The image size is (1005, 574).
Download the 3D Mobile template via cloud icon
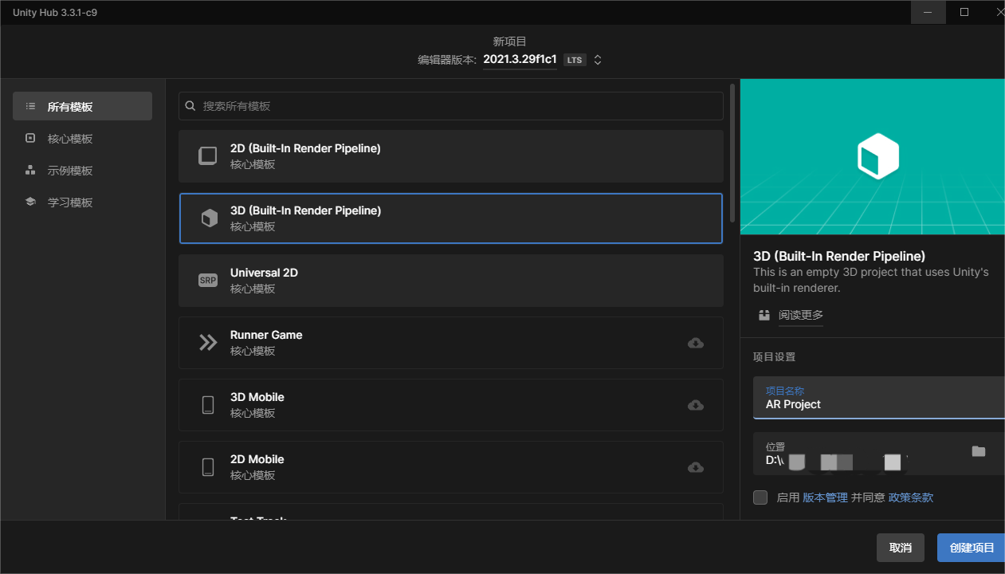click(696, 405)
